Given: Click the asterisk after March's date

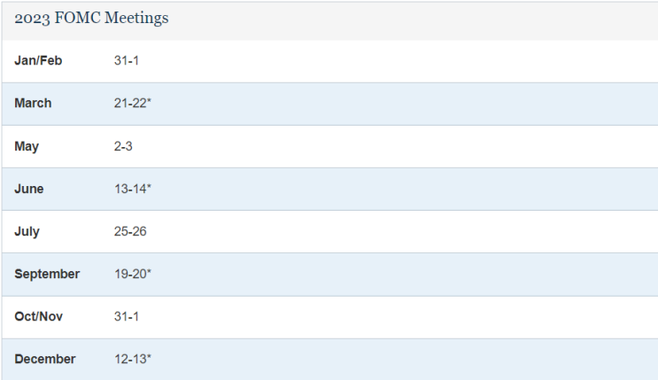Looking at the screenshot, I should (150, 102).
